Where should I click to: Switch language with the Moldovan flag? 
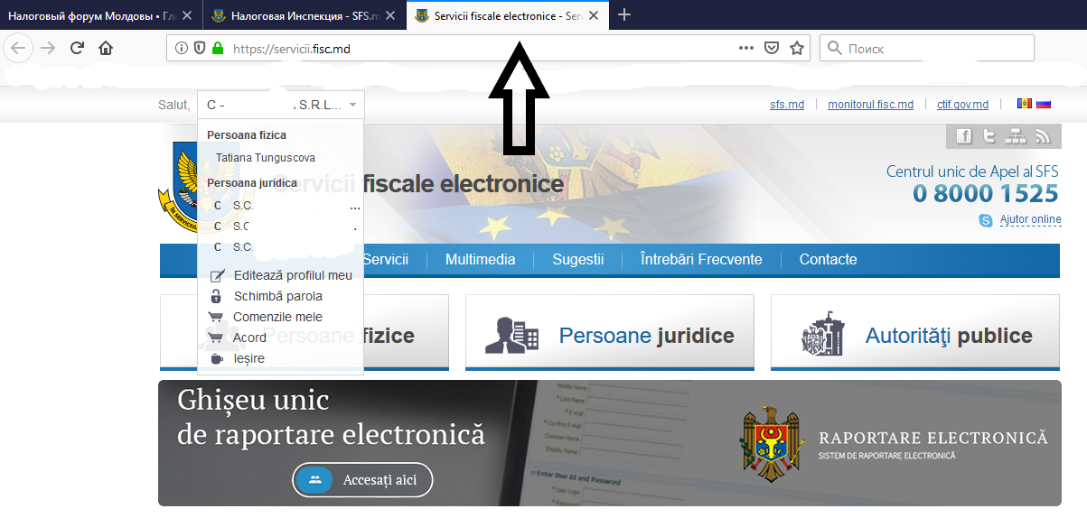coord(1024,104)
